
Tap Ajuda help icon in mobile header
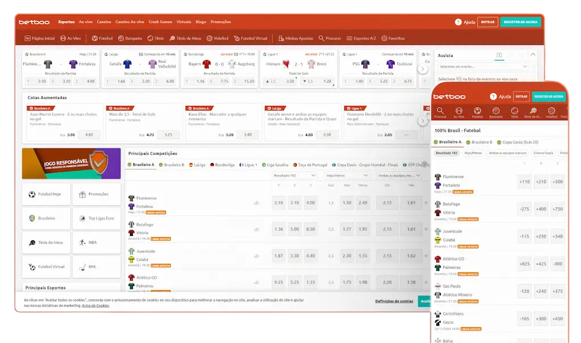pos(493,97)
